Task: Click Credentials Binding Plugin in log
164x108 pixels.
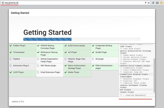Action: tap(134, 74)
